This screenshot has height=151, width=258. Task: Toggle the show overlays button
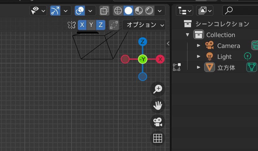click(80, 11)
